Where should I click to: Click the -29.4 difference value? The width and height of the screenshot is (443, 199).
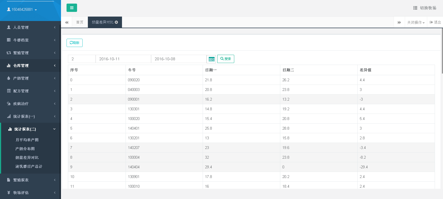click(363, 167)
